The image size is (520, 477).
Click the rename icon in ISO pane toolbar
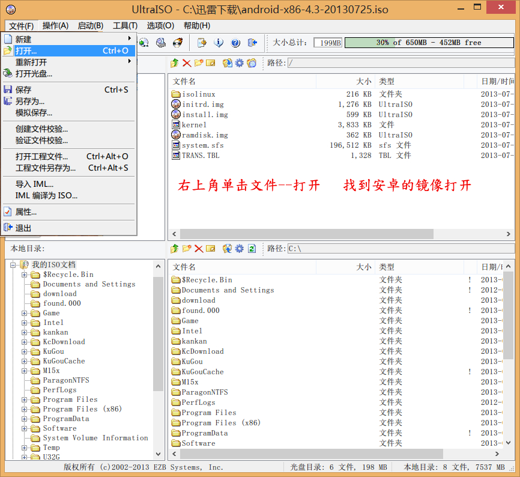211,62
